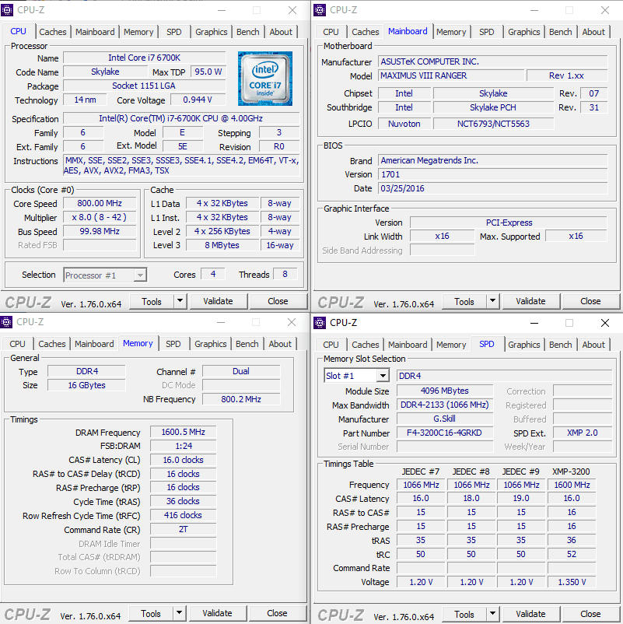Click Validate in the SPD window
This screenshot has width=623, height=624.
click(530, 614)
